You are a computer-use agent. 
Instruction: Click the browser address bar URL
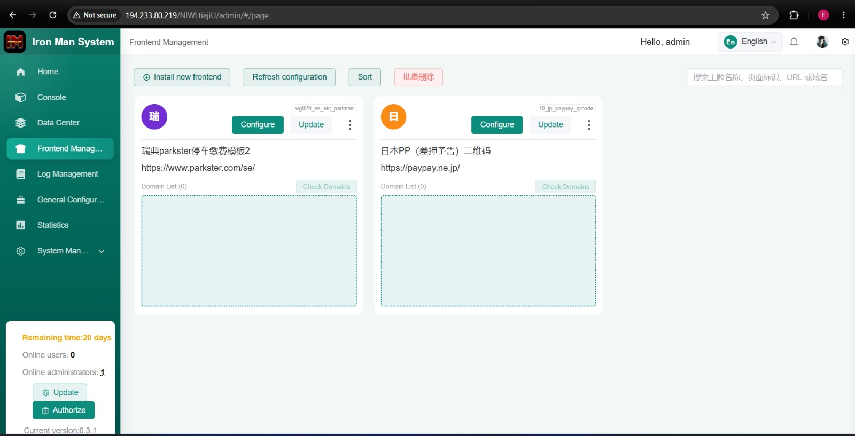pos(197,15)
